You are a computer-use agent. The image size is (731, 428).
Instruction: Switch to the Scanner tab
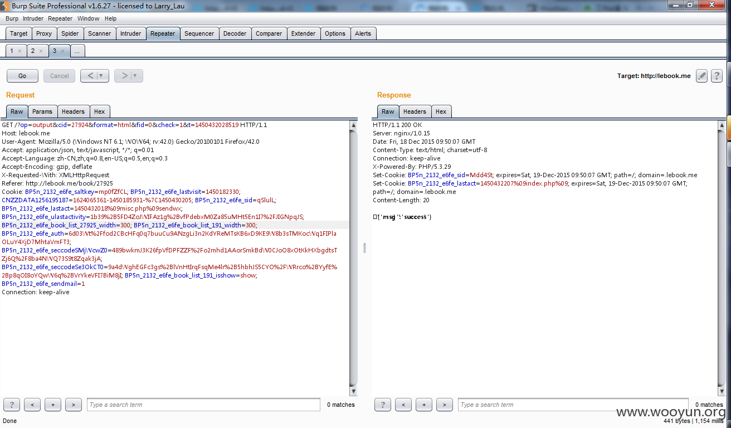pyautogui.click(x=99, y=33)
